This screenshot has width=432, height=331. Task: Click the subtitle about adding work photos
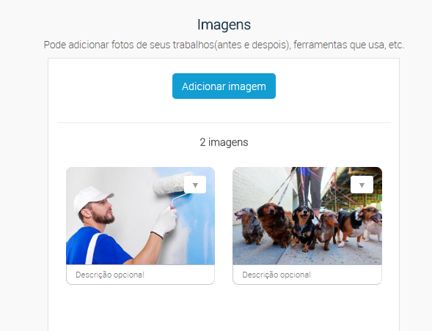click(x=224, y=45)
